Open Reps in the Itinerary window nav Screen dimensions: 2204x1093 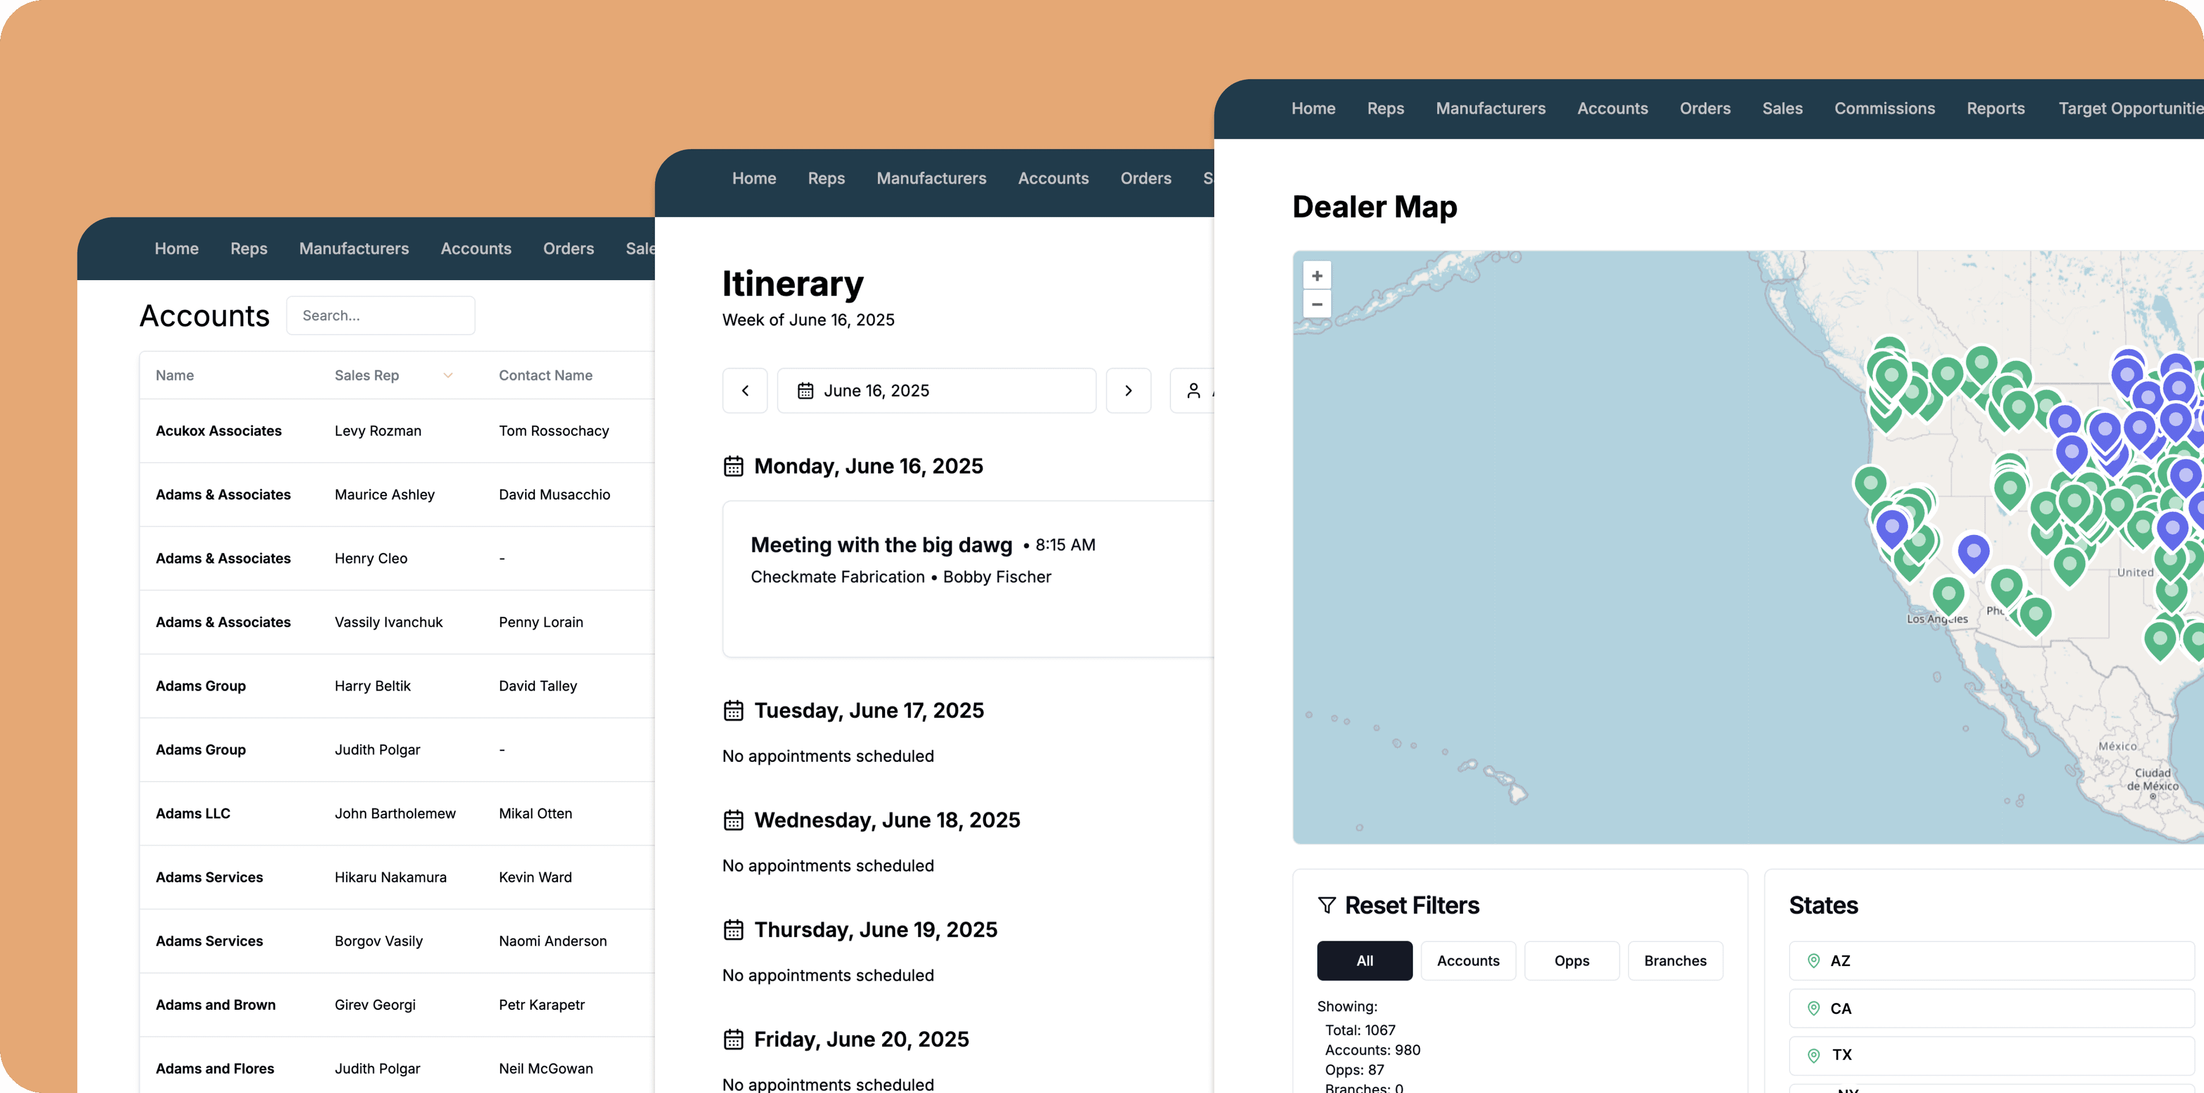[826, 178]
